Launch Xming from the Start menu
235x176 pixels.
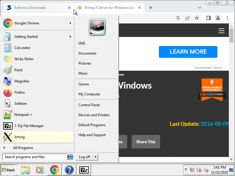(x=38, y=137)
